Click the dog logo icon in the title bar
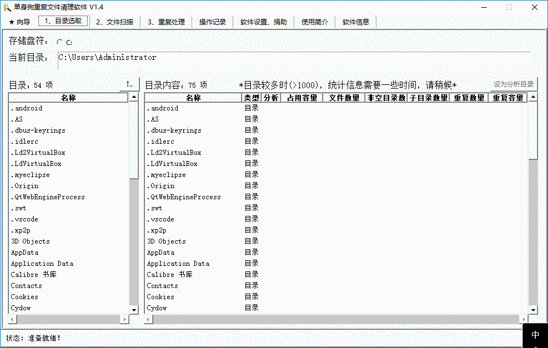The height and width of the screenshot is (348, 548). tap(7, 7)
